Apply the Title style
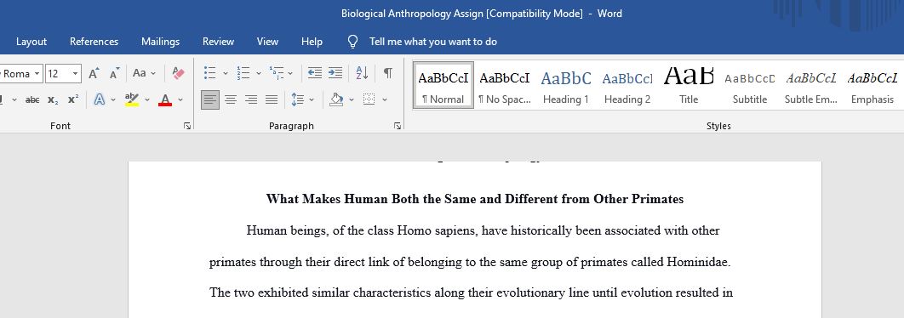This screenshot has width=904, height=318. tap(689, 85)
